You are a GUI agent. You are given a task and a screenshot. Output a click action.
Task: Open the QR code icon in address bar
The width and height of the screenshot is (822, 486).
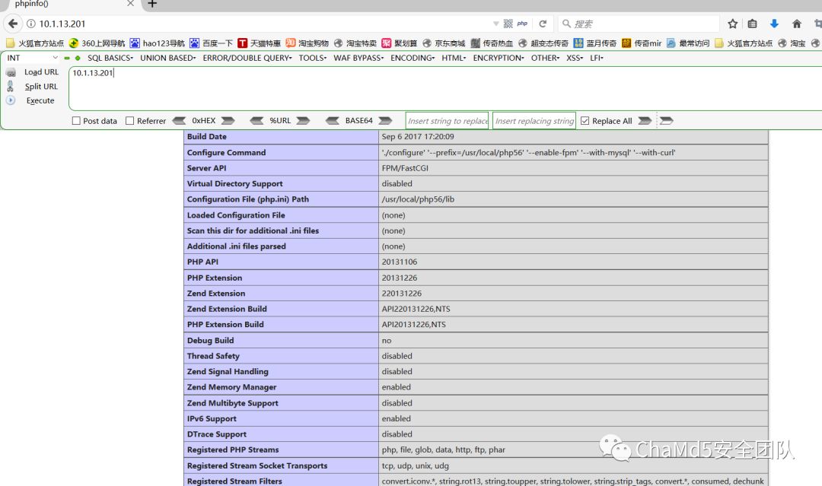coord(508,24)
